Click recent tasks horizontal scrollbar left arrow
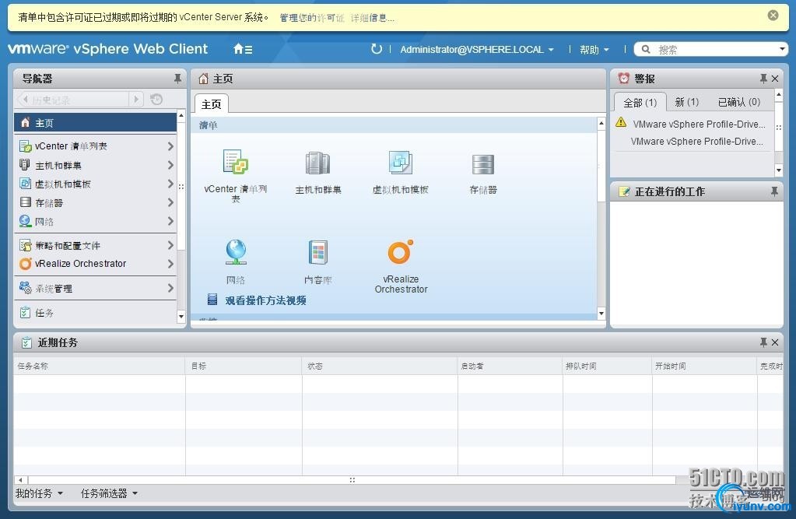The image size is (796, 519). 21,479
